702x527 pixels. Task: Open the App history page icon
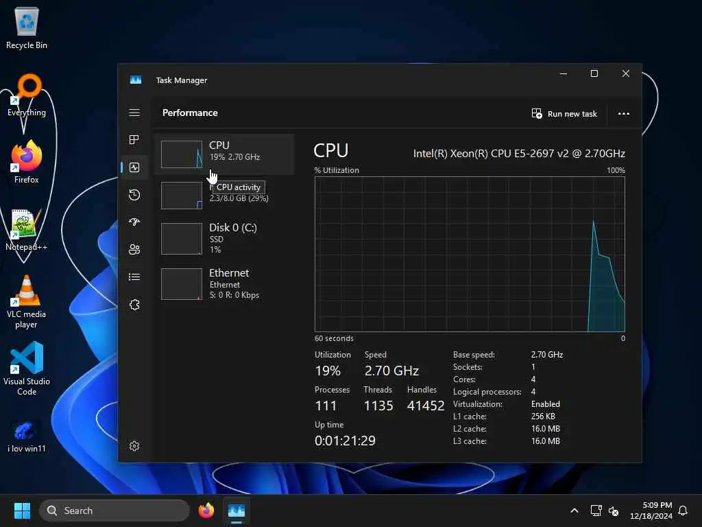coord(134,195)
